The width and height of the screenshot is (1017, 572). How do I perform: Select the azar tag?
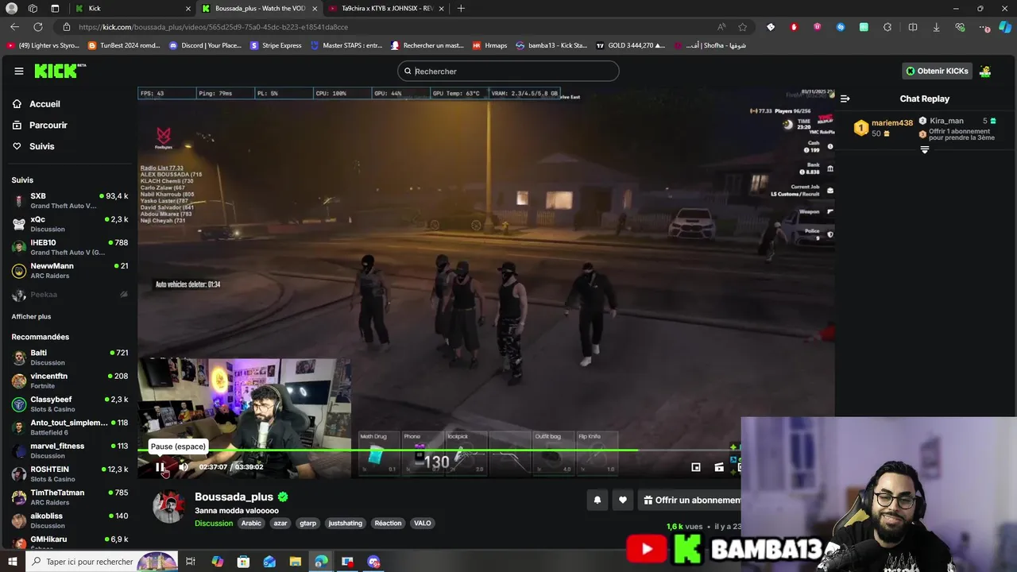280,523
